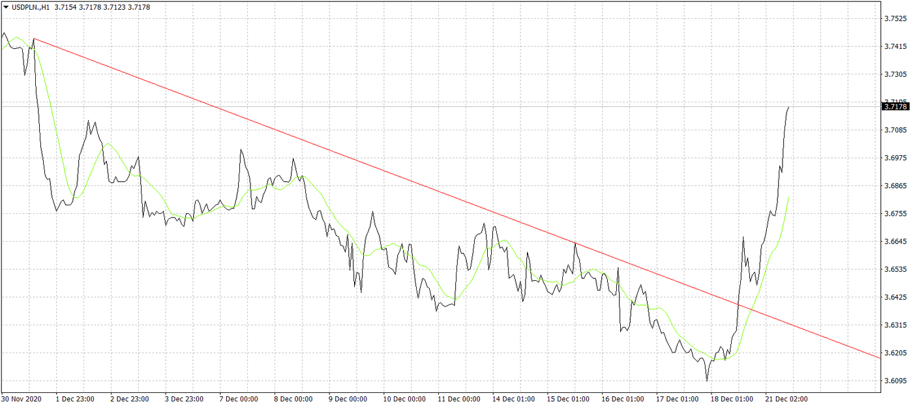Click the 3.6975 level on price scale

pos(895,158)
